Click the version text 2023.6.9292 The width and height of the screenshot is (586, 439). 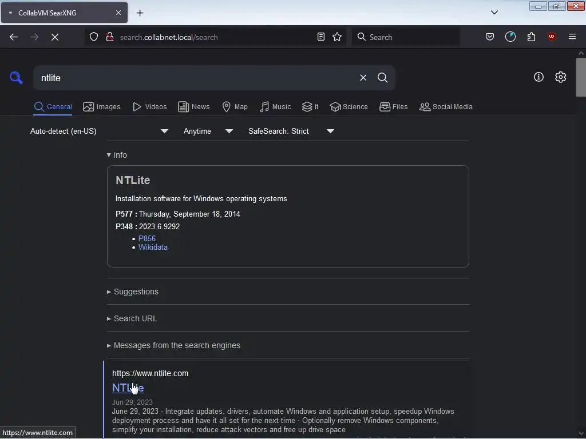click(x=159, y=226)
